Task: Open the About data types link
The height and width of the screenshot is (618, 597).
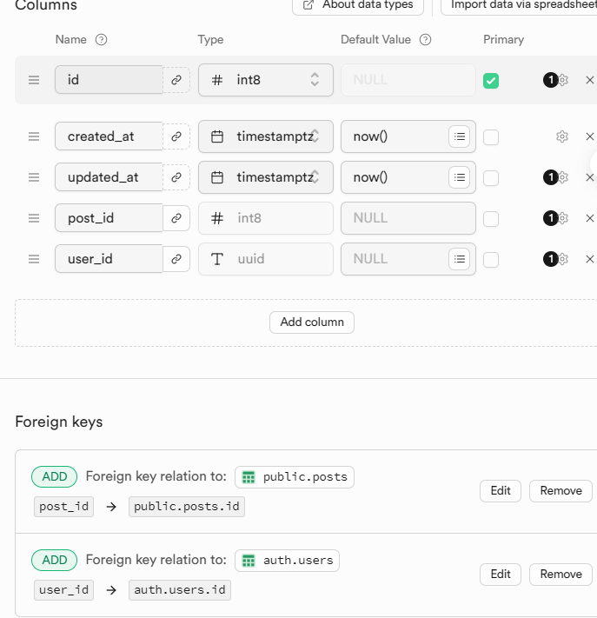Action: pyautogui.click(x=358, y=5)
